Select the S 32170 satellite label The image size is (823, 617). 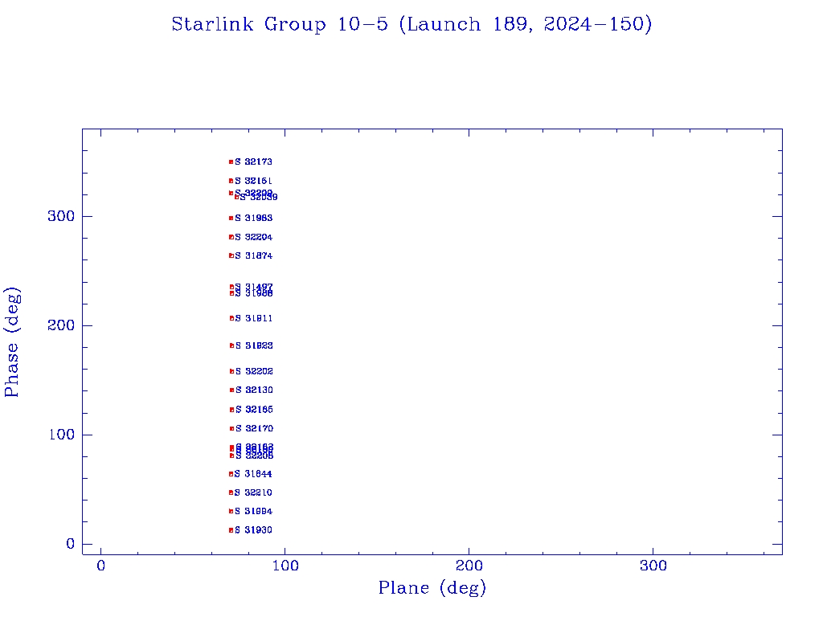point(254,429)
